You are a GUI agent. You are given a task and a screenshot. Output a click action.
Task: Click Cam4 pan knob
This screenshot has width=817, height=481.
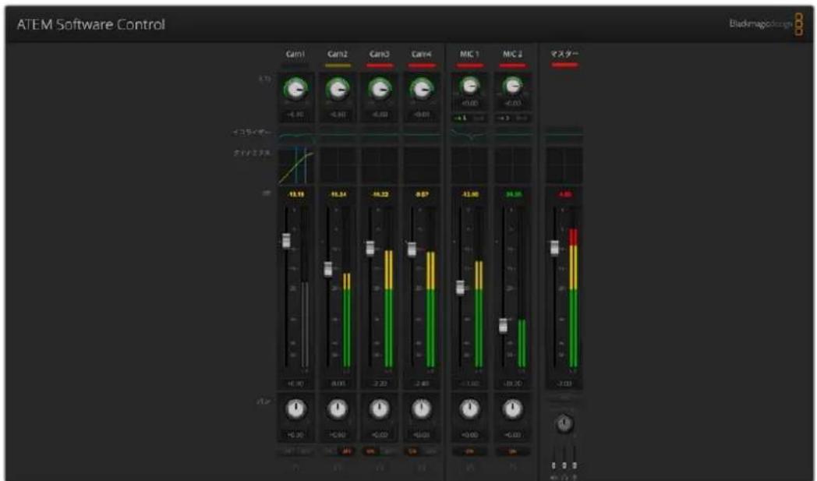click(x=422, y=409)
